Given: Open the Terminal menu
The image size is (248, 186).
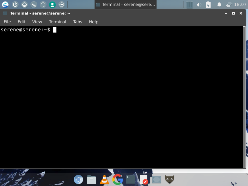Looking at the screenshot, I should 57,22.
